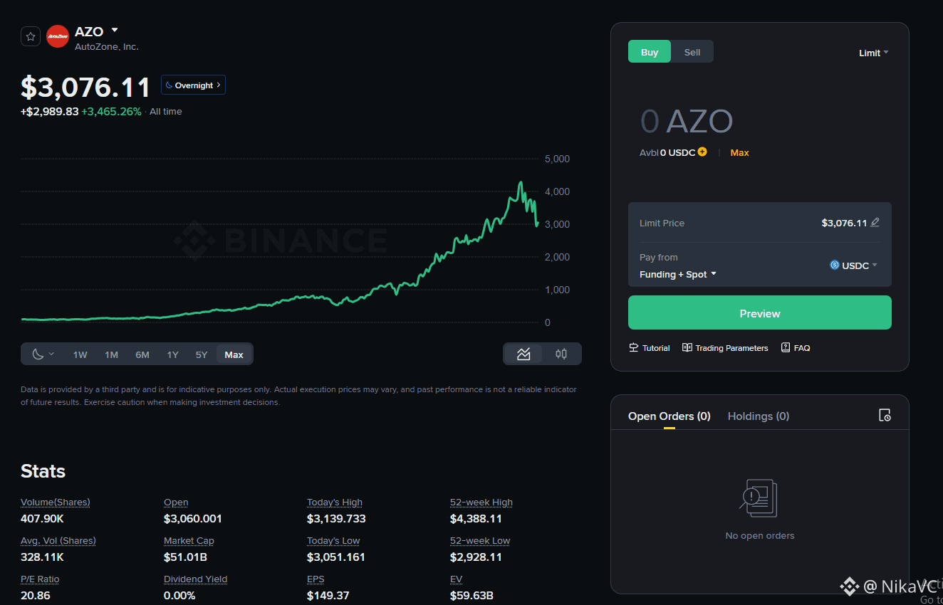943x605 pixels.
Task: Click the $3,076.11 limit price value
Action: [x=844, y=223]
